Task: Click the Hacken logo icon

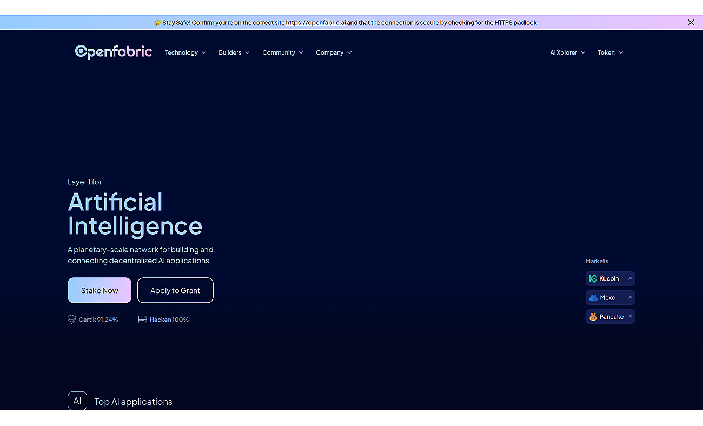Action: click(x=143, y=319)
